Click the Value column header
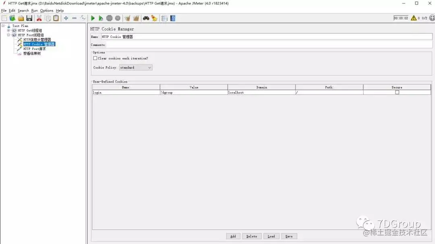The image size is (435, 244). [194, 87]
